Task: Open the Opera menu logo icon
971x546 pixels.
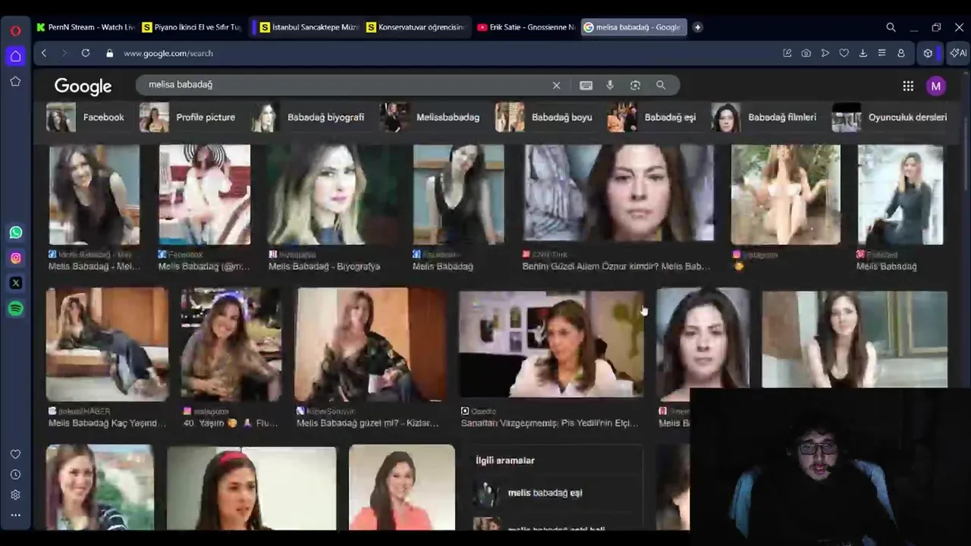Action: click(15, 30)
